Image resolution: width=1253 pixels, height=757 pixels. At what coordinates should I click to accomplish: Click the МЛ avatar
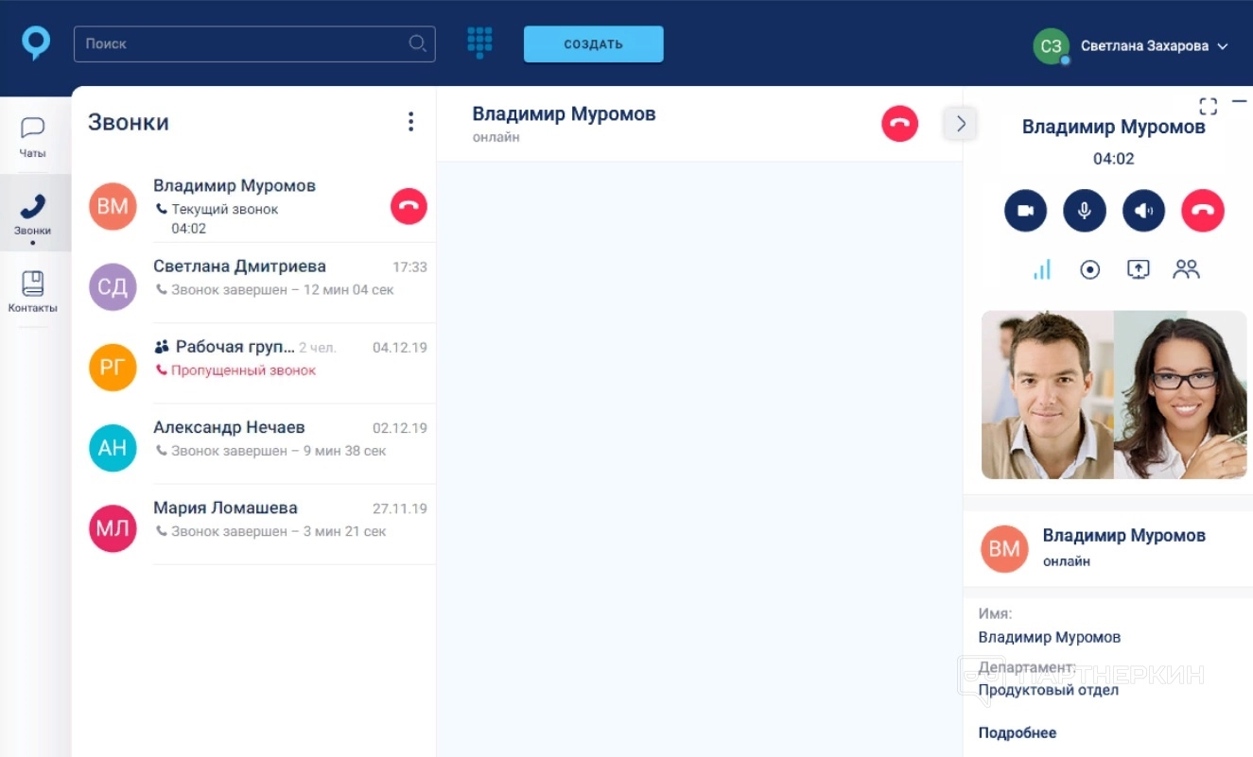[x=113, y=528]
